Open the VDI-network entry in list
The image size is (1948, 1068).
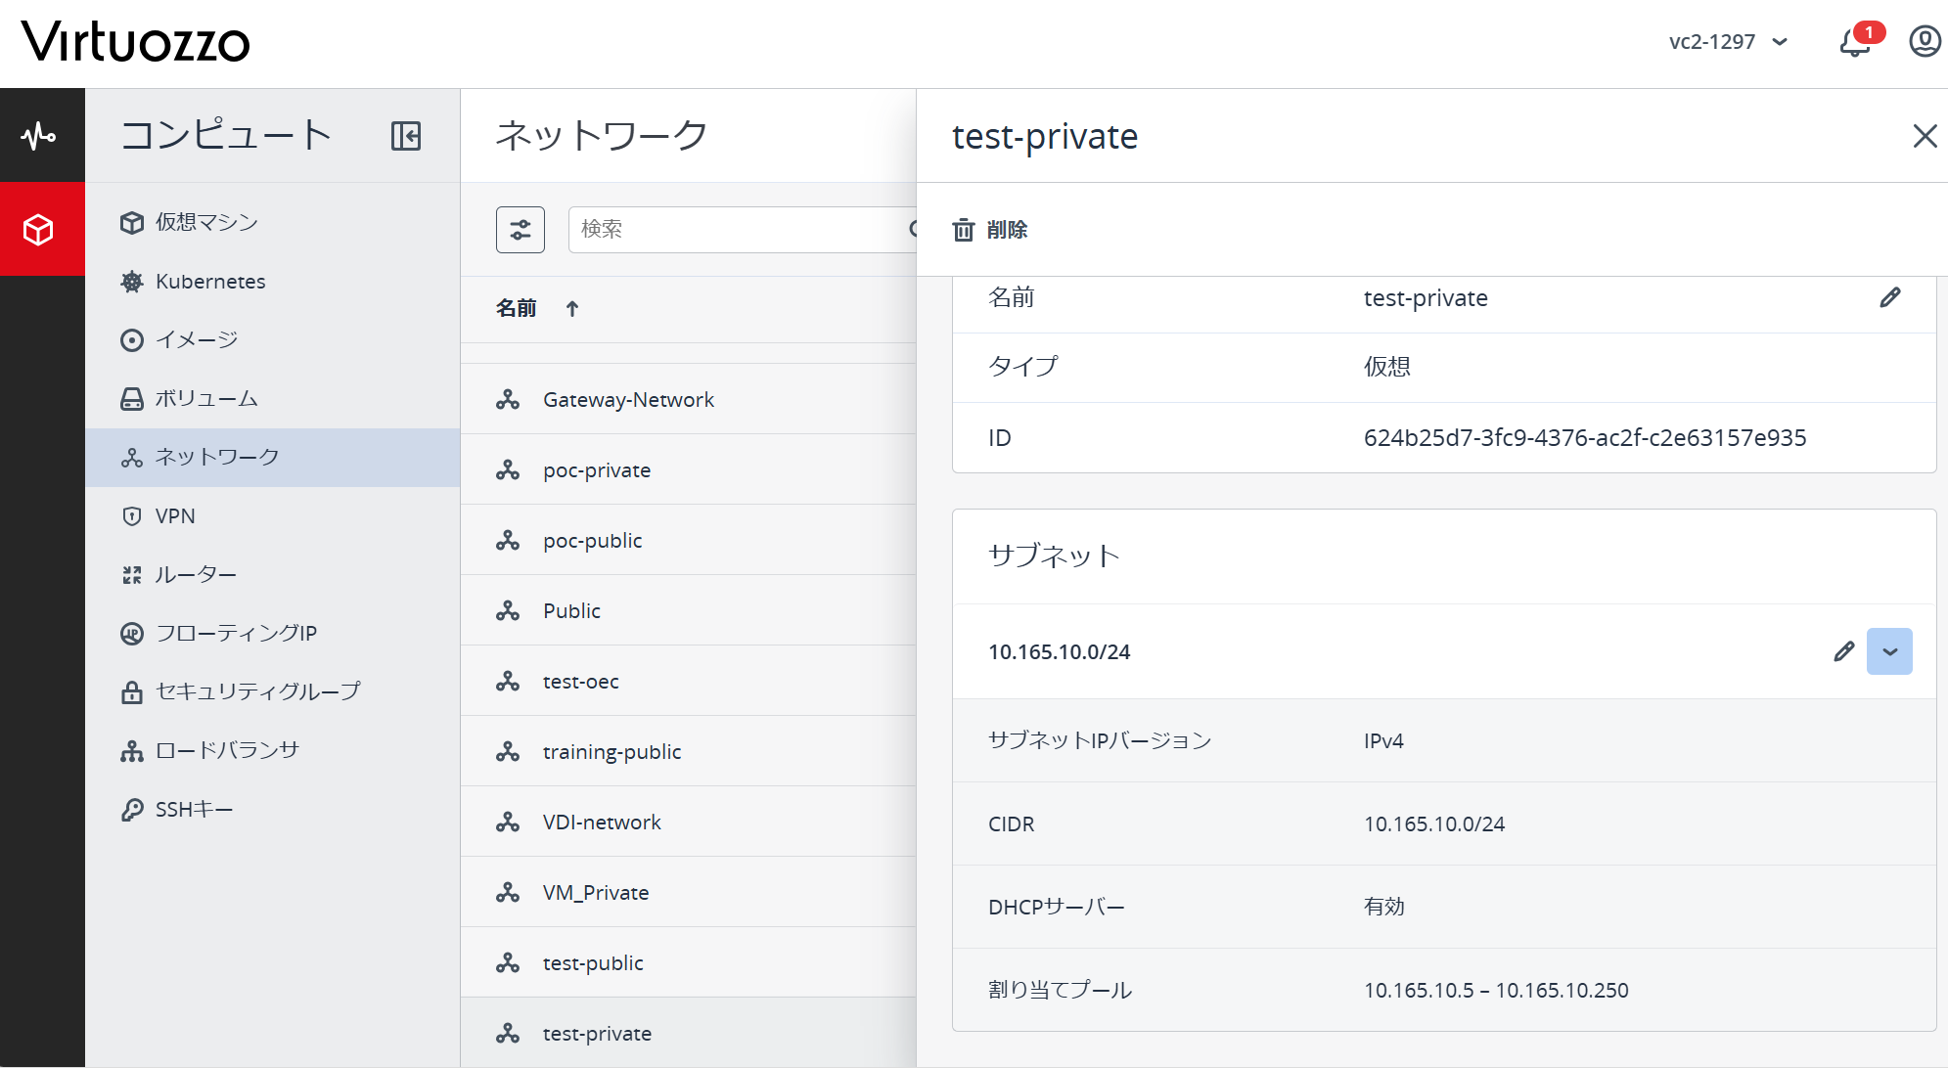coord(602,823)
